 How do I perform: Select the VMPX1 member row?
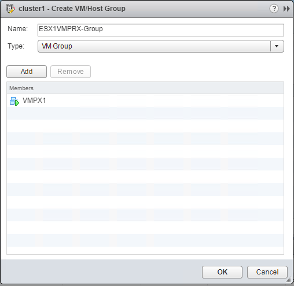coord(145,101)
